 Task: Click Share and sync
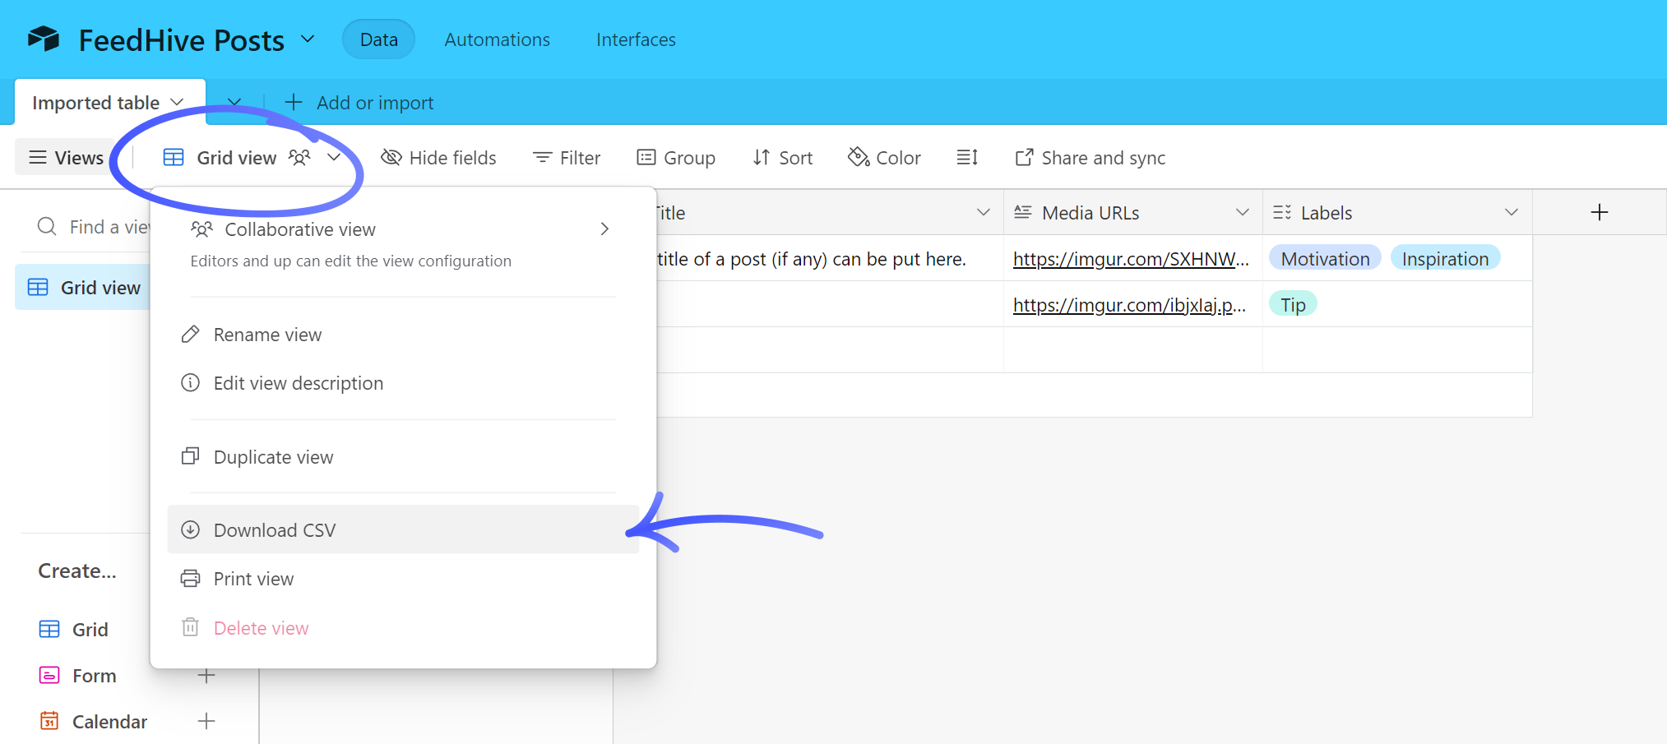(1090, 157)
